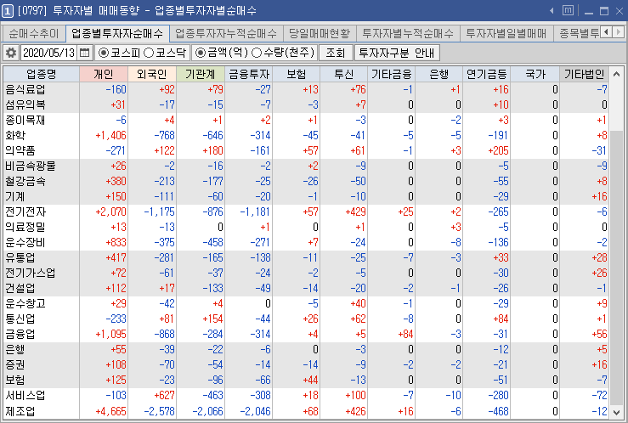Click 개인 value +4,665 for 제조업
The width and height of the screenshot is (628, 423).
110,411
